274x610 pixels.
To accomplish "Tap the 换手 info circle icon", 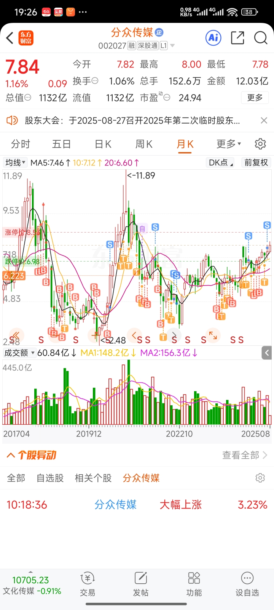I will 95,81.
